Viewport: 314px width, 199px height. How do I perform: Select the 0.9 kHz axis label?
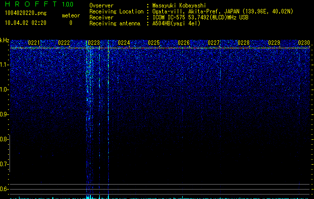click(x=4, y=114)
